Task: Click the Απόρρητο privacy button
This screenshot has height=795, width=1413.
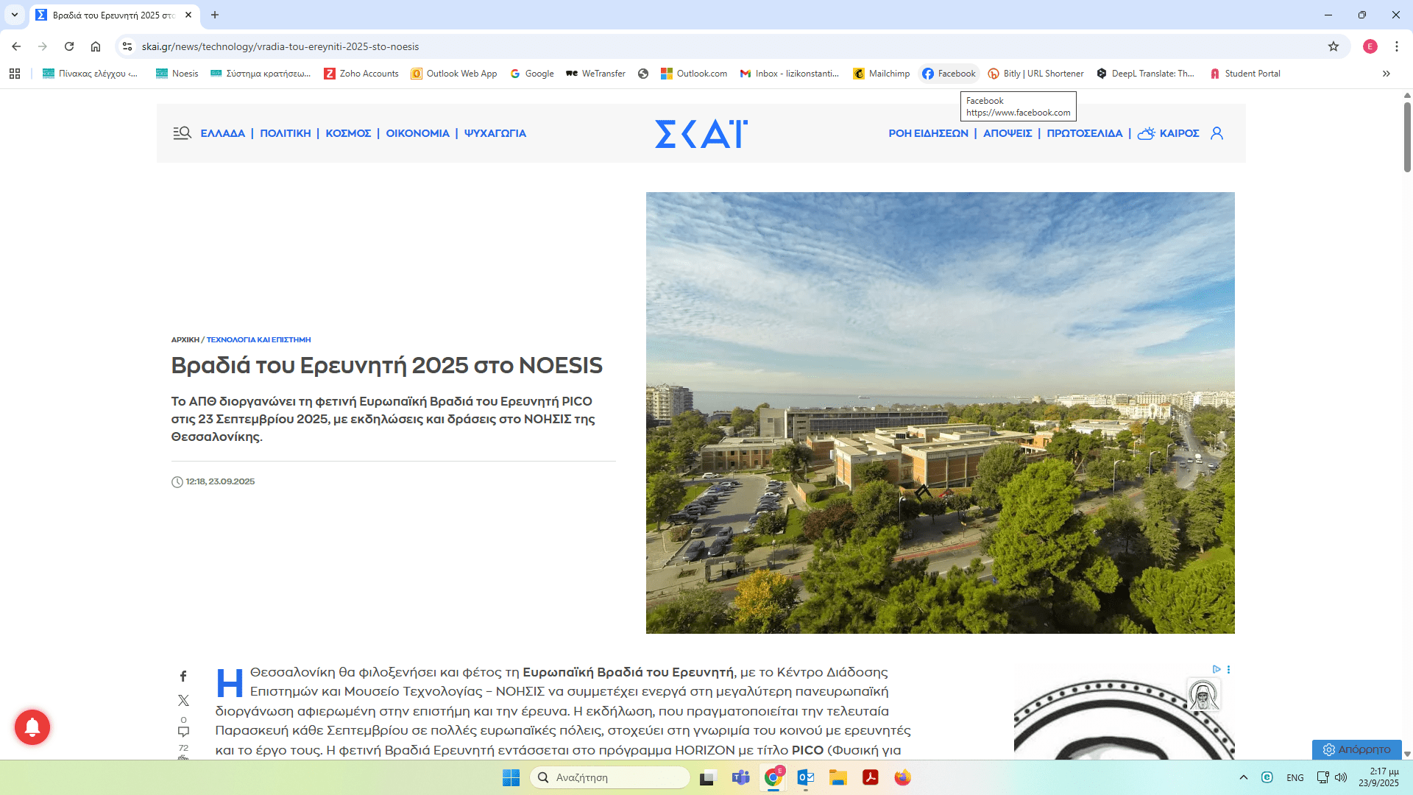Action: tap(1356, 749)
